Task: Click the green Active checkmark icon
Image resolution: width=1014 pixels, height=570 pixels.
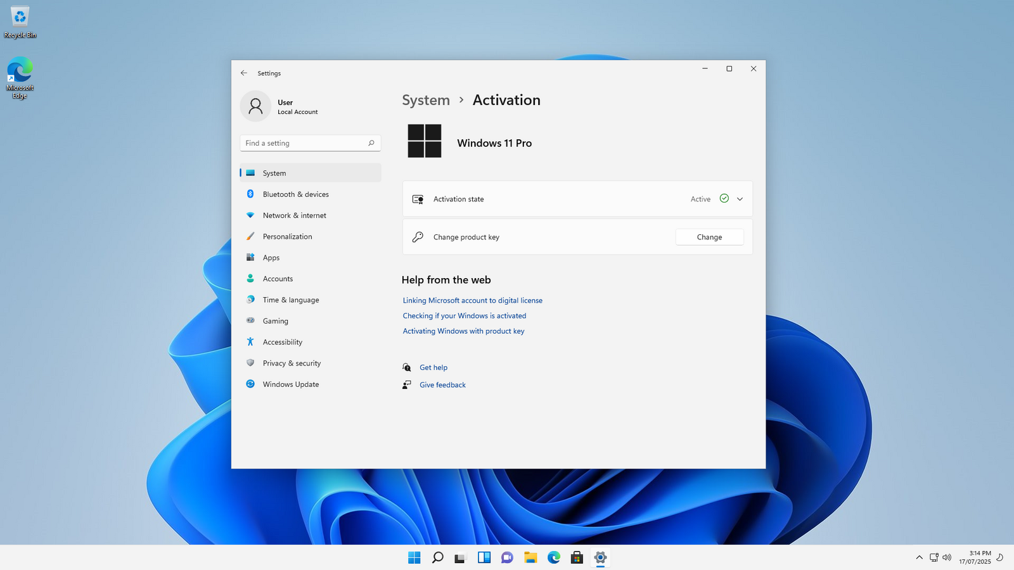Action: coord(724,198)
